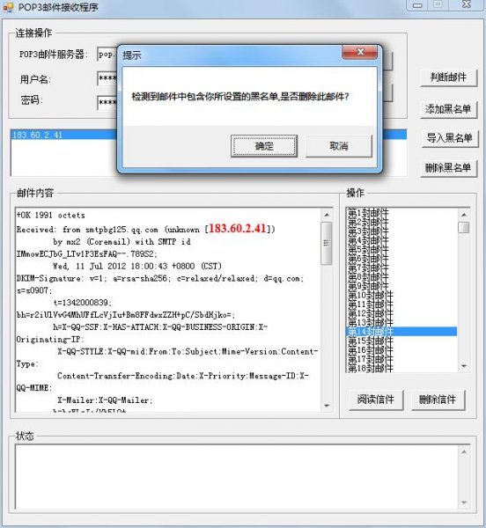Click the 添加黑名单 button
Viewport: 486px width, 528px height.
click(x=449, y=109)
